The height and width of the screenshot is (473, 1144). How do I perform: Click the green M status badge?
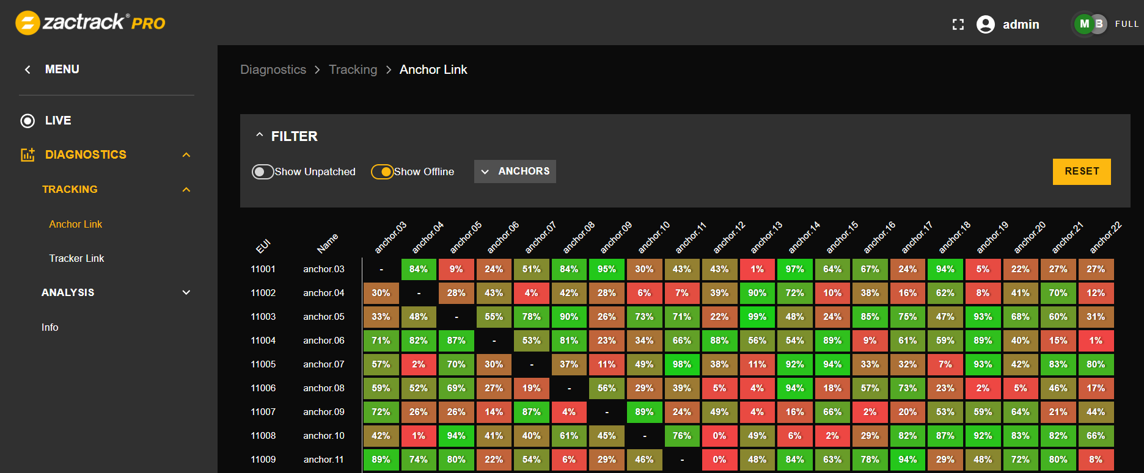(1084, 24)
